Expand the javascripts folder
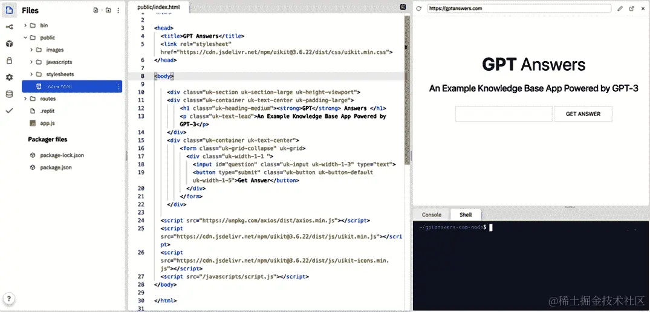 click(x=31, y=62)
